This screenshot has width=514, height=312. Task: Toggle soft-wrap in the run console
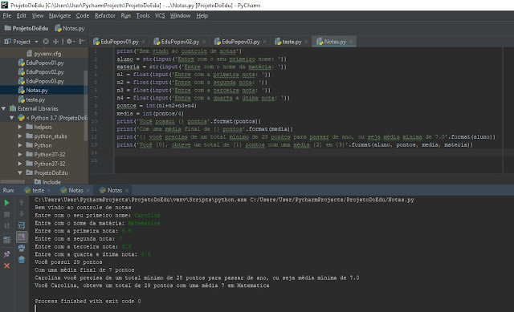click(22, 225)
